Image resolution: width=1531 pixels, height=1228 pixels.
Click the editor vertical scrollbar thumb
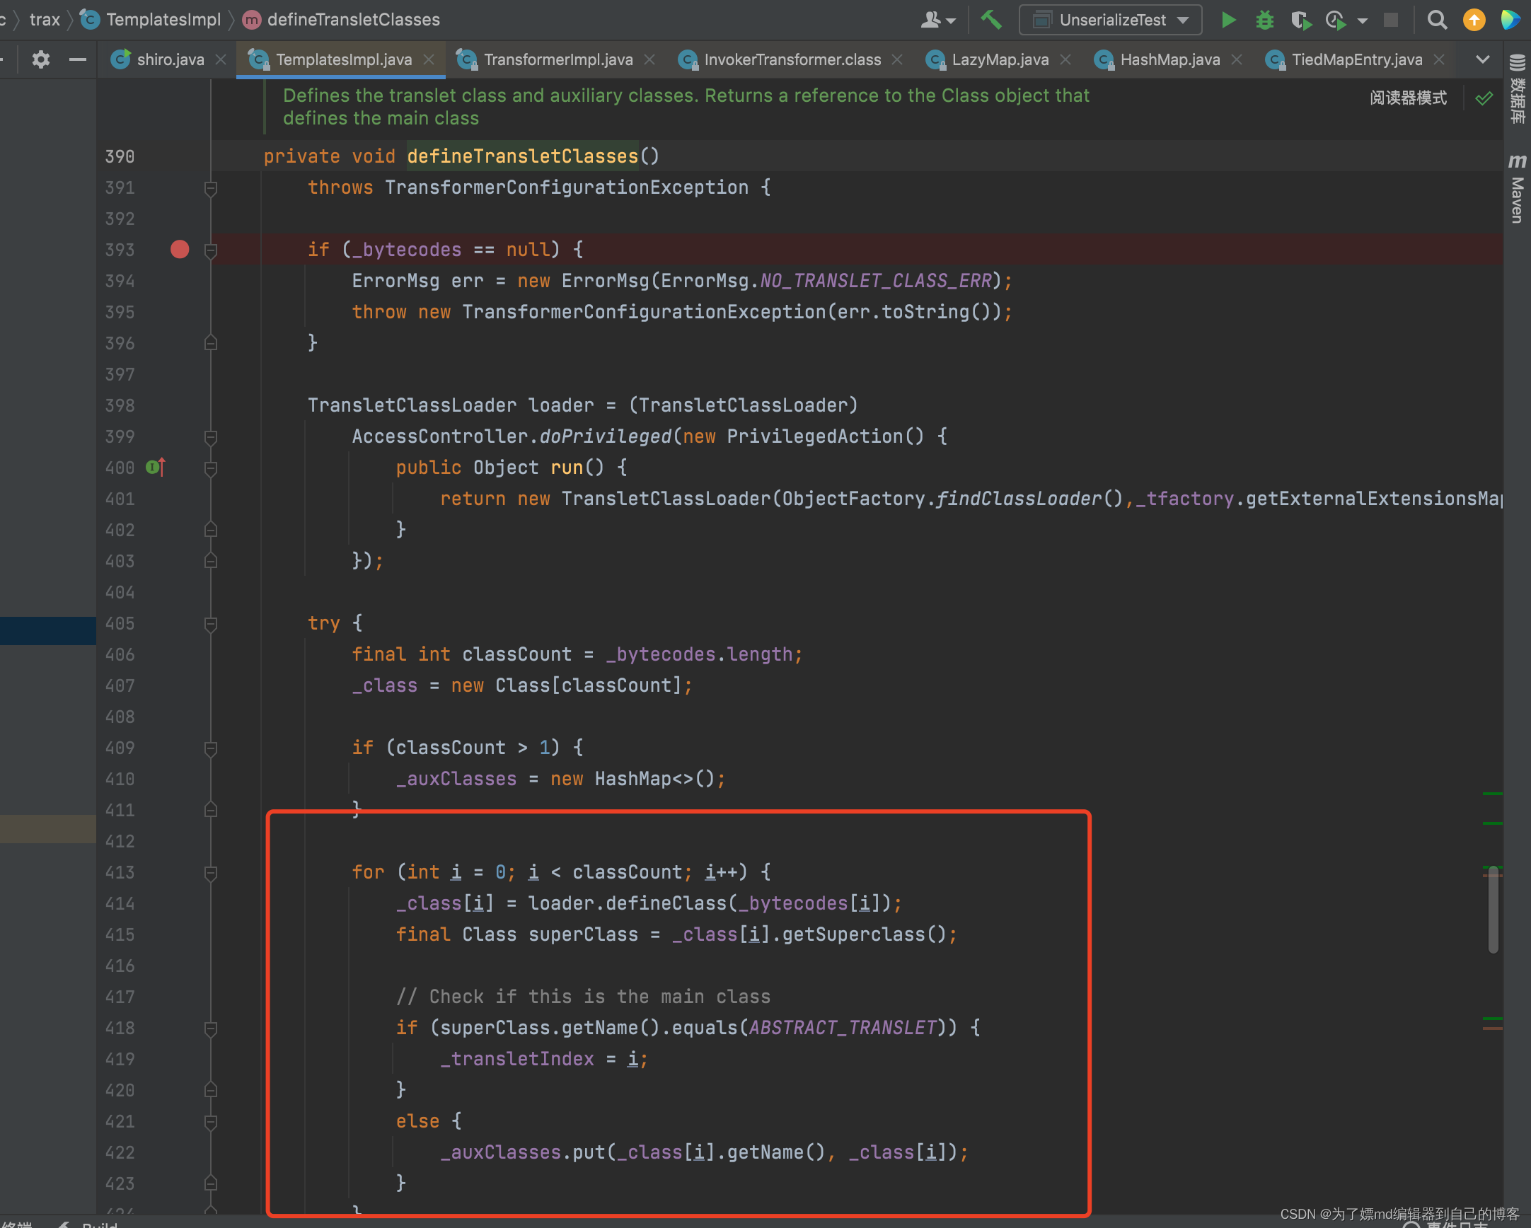click(x=1493, y=909)
